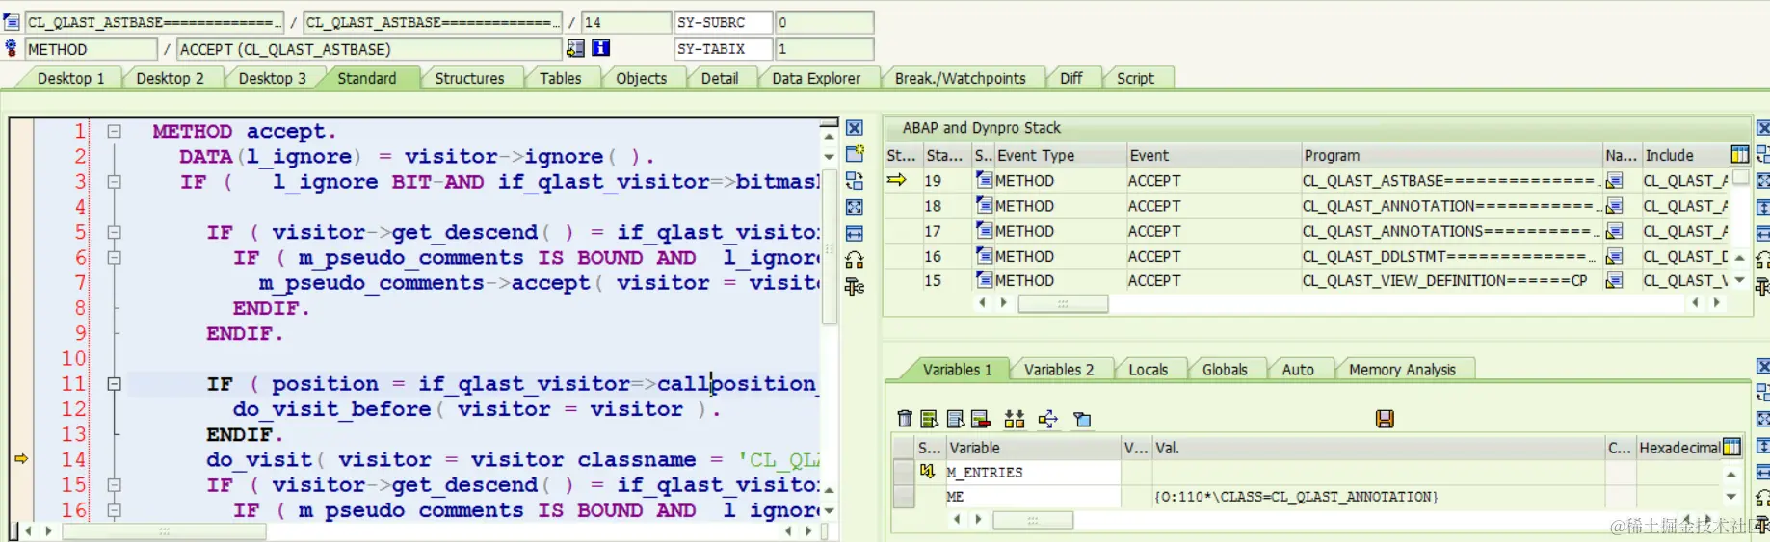Image resolution: width=1770 pixels, height=542 pixels.
Task: Click the save (floppy disk) icon in the Variables panel
Action: click(1385, 419)
